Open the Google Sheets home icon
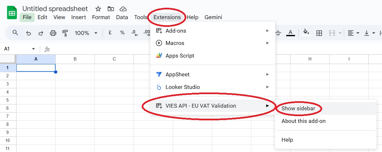 [12, 13]
